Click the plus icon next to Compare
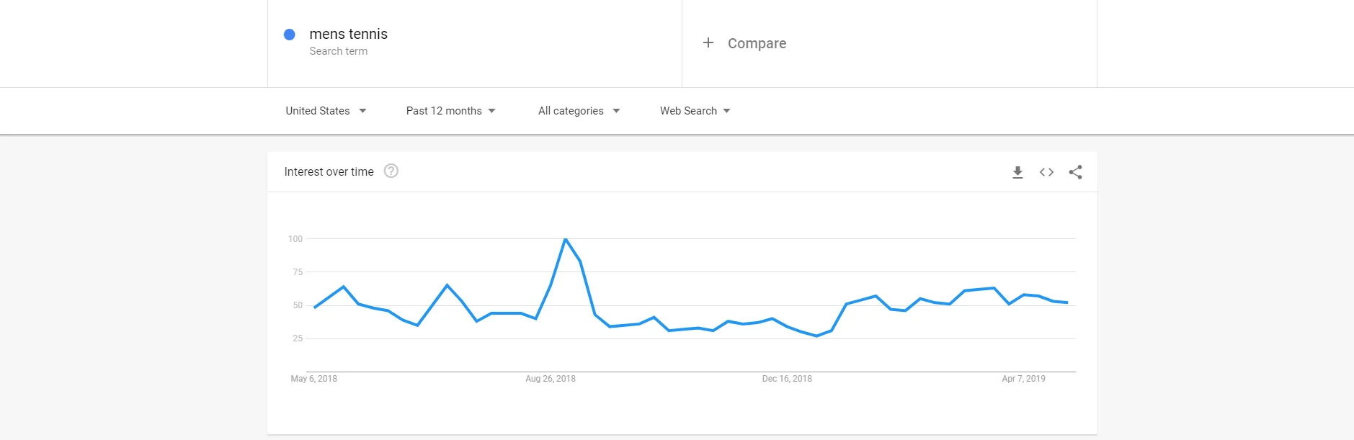The height and width of the screenshot is (440, 1354). click(x=708, y=42)
